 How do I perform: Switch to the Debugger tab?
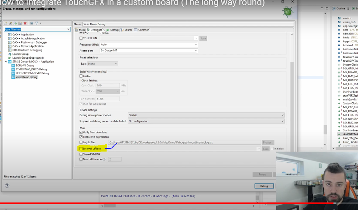click(95, 30)
